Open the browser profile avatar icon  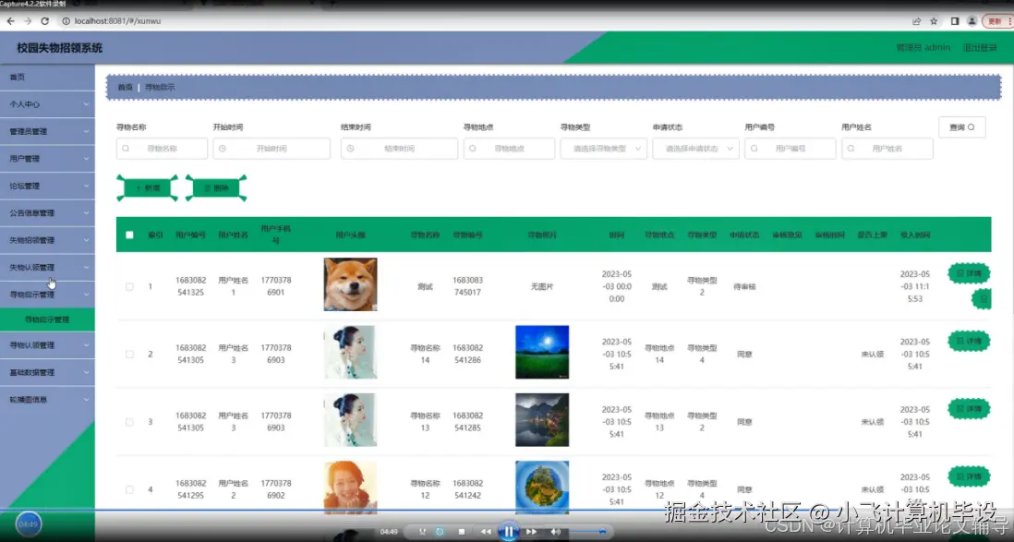(x=972, y=20)
